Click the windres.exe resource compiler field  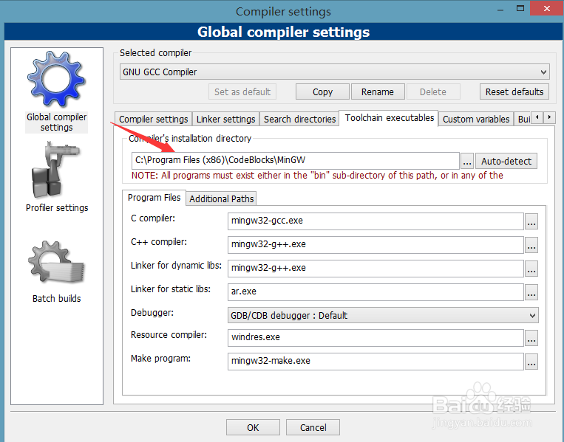(x=376, y=337)
